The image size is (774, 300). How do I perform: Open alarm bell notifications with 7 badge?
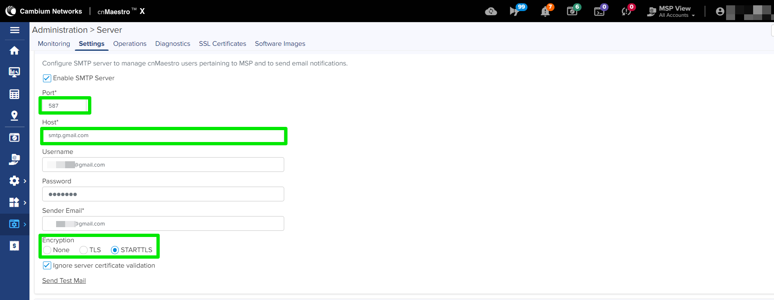[x=546, y=11]
